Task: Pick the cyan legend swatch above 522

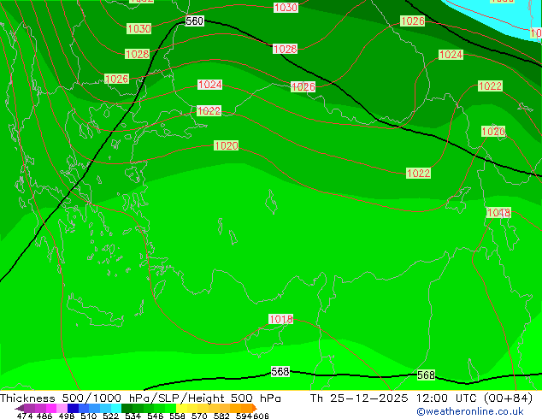Action: tap(116, 408)
